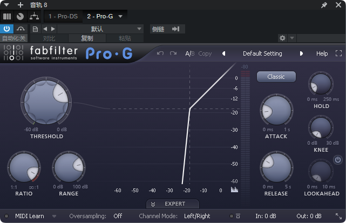Click the RATIO knob
This screenshot has height=223, width=346.
coord(24,167)
